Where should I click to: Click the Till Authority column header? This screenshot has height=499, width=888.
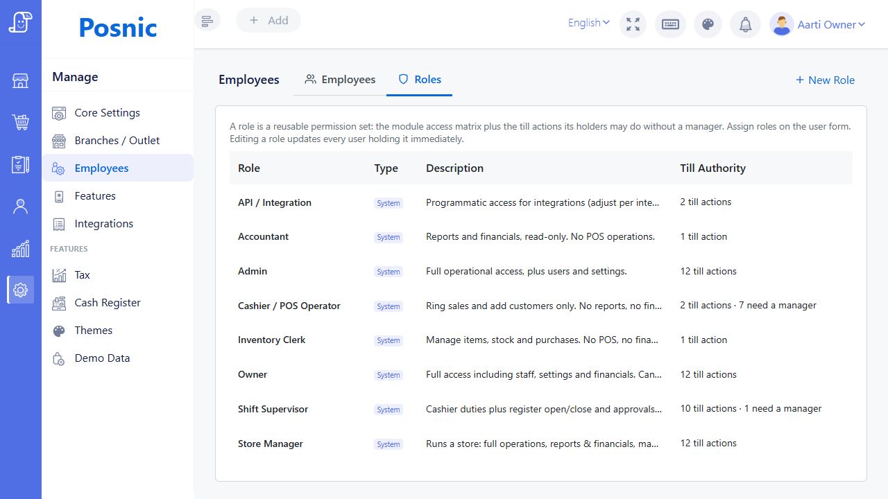point(712,168)
